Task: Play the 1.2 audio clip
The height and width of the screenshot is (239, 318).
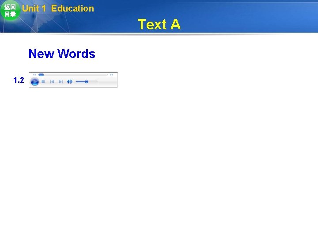Action: coord(35,82)
